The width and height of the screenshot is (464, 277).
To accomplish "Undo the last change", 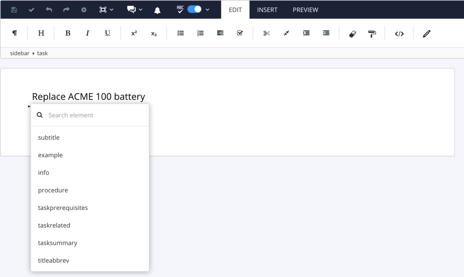I will [48, 10].
